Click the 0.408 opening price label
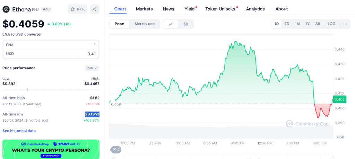Viewport: 355px width, 159px height. [x=116, y=104]
